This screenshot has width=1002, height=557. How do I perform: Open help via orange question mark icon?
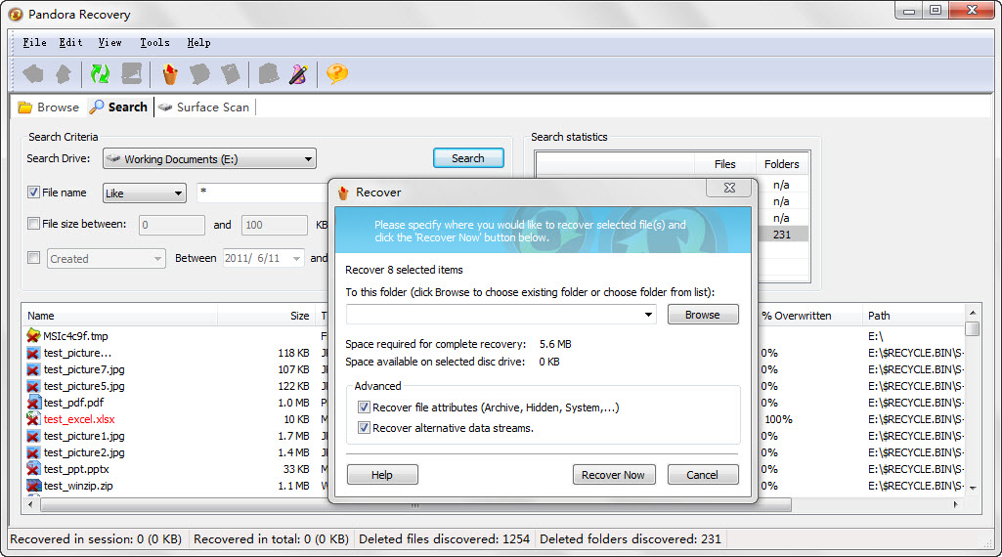(x=336, y=74)
